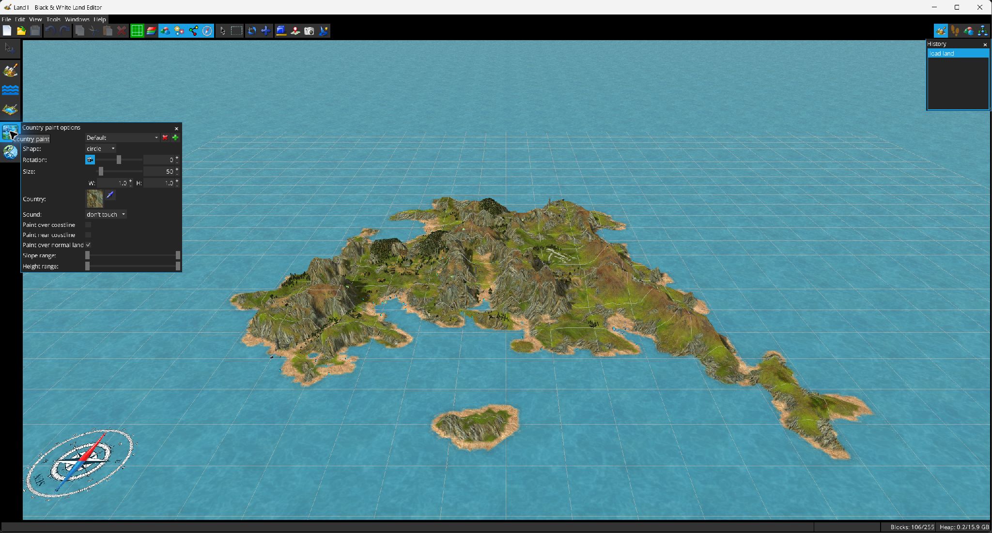Open the Windows menu

click(x=77, y=19)
